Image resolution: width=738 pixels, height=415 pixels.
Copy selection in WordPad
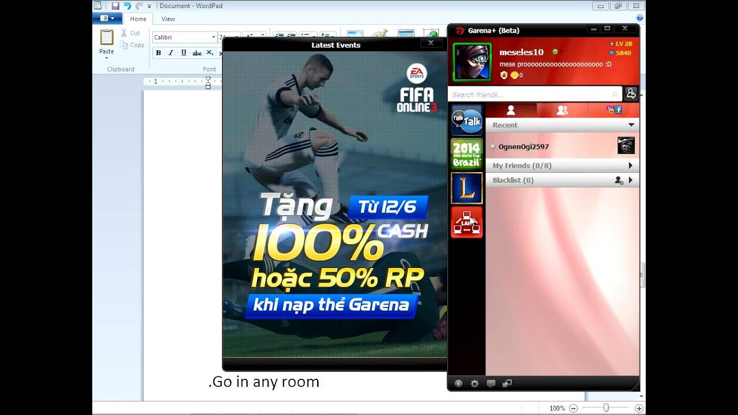(x=132, y=45)
